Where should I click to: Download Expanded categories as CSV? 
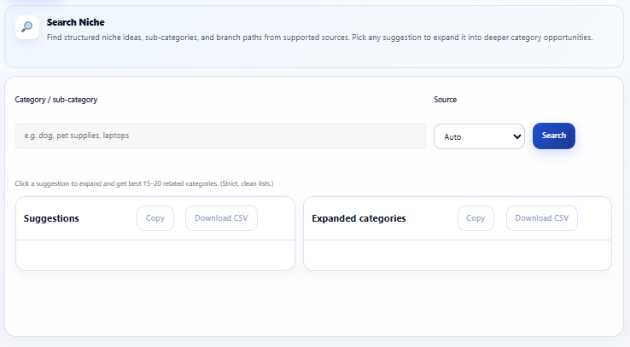point(542,218)
